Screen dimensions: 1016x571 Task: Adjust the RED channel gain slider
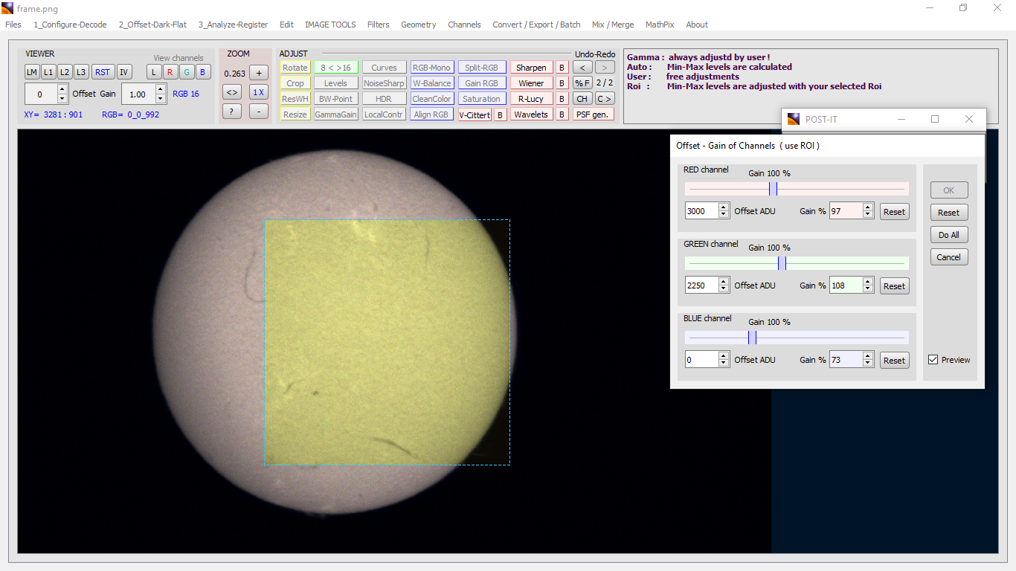pyautogui.click(x=797, y=189)
